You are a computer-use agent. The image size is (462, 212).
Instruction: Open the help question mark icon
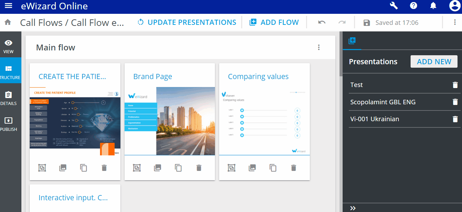[x=413, y=6]
